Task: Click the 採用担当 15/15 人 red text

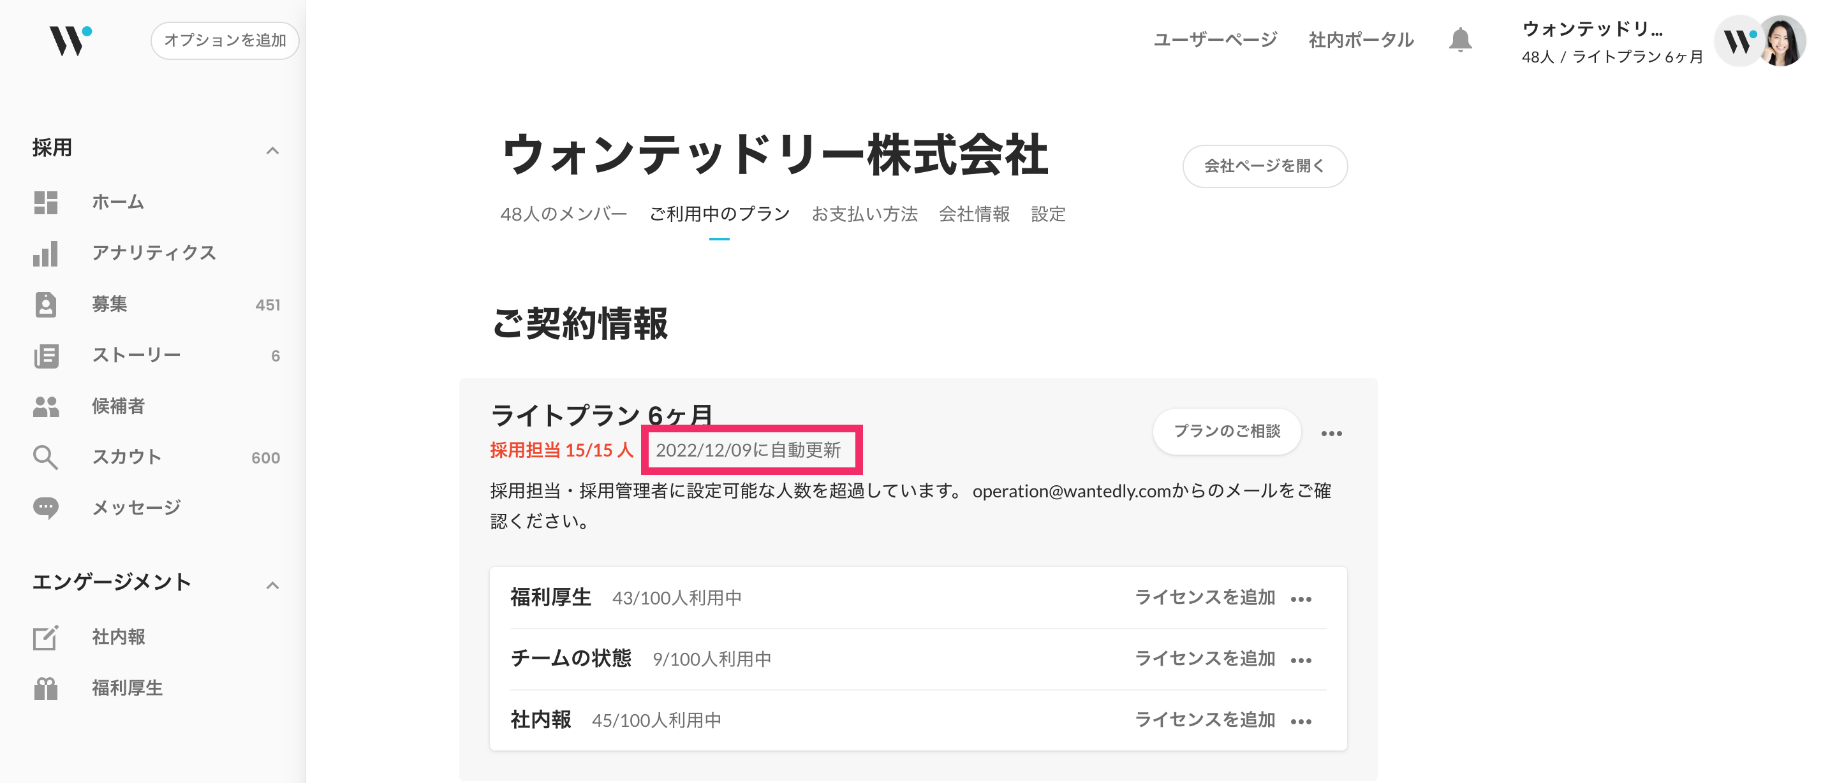Action: pos(561,450)
